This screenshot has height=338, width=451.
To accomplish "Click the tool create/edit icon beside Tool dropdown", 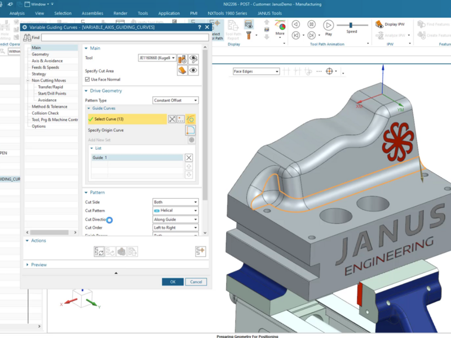I will click(182, 59).
